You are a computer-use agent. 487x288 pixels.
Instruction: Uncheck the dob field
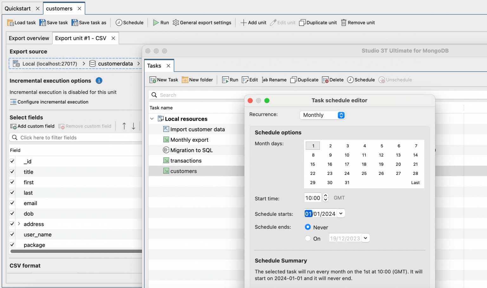click(x=12, y=214)
